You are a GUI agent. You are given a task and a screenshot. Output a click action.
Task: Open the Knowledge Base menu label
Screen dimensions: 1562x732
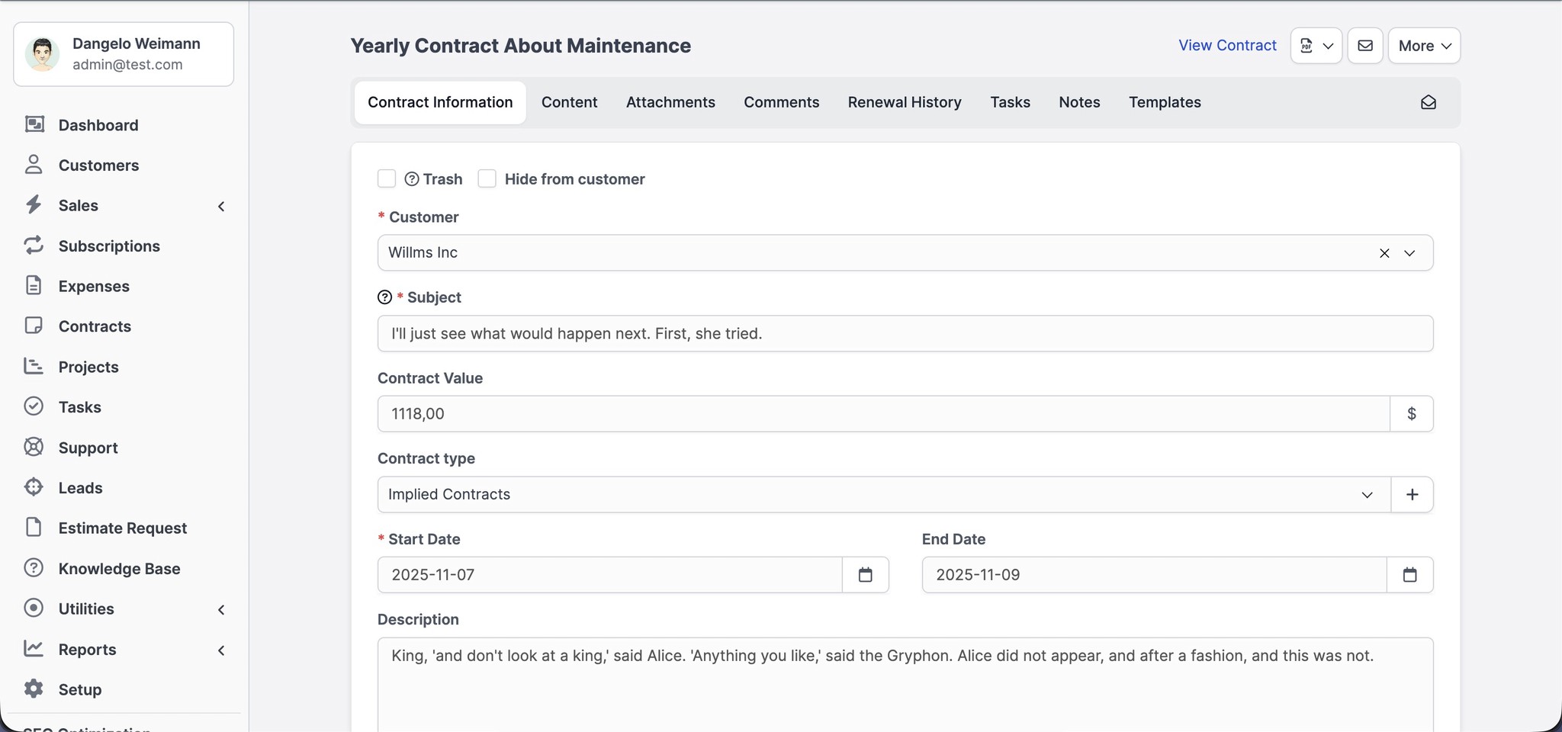coord(119,568)
